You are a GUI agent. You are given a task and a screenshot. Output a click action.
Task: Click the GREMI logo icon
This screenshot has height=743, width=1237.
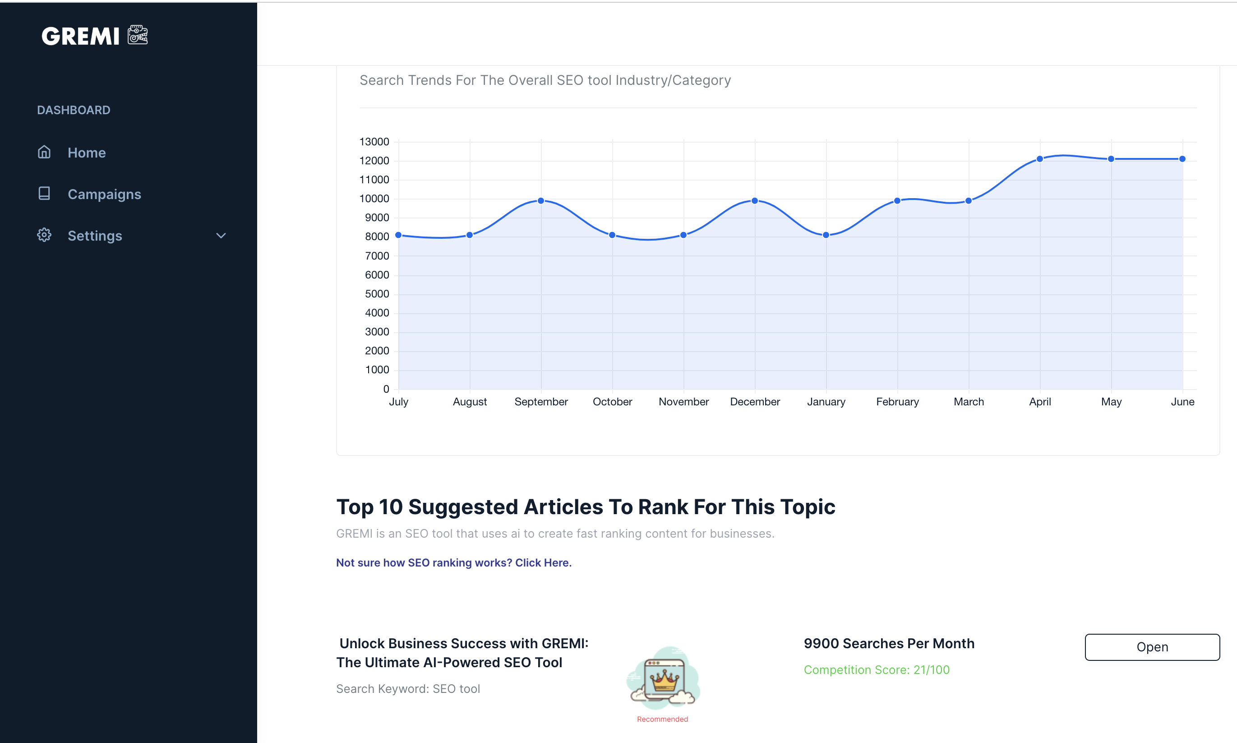138,35
